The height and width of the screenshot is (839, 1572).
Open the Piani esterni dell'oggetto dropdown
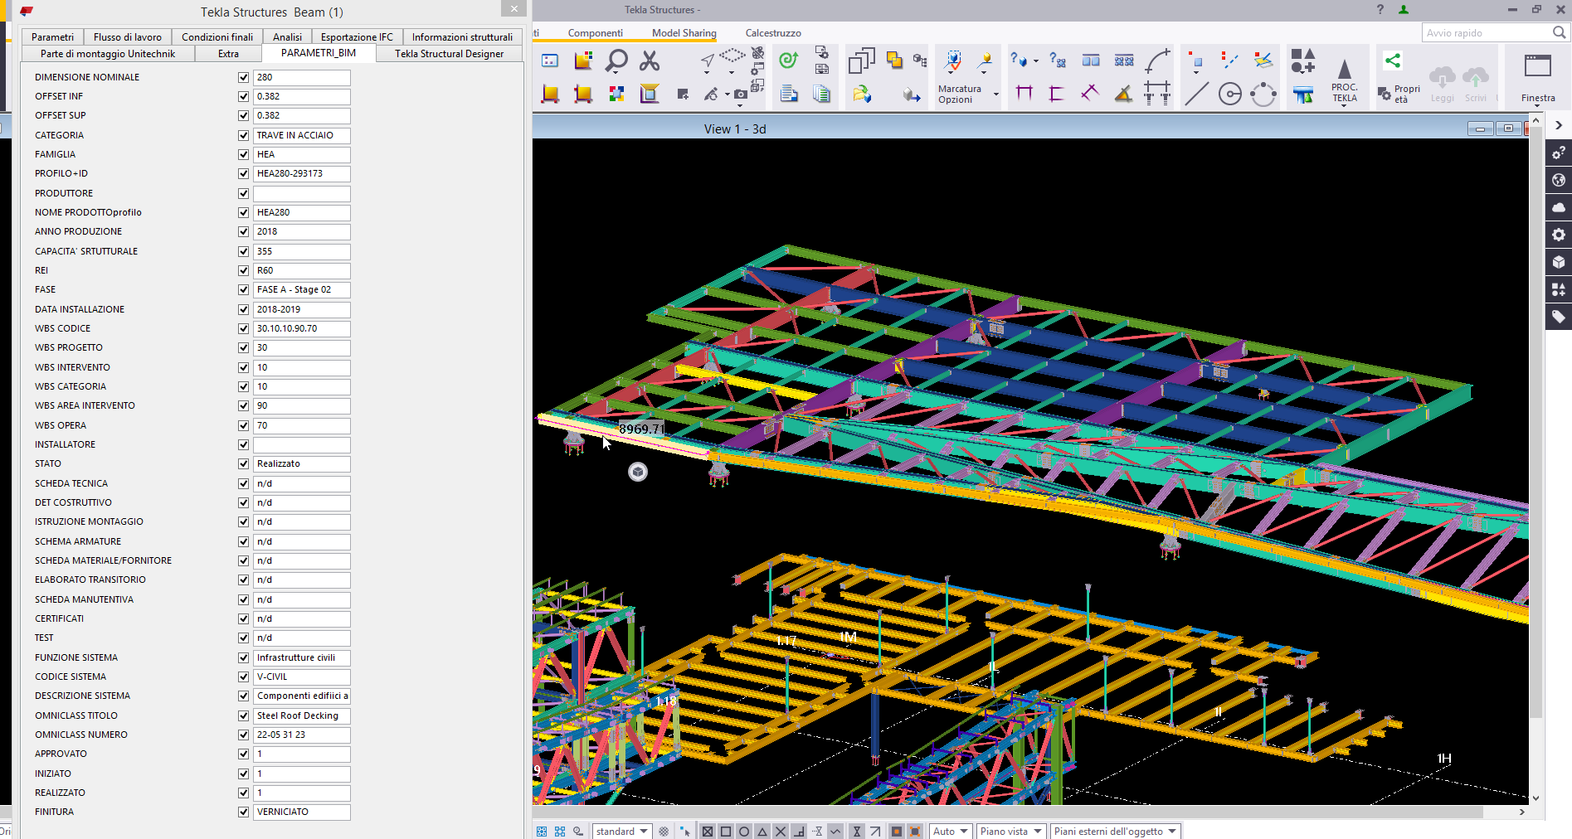[1115, 831]
